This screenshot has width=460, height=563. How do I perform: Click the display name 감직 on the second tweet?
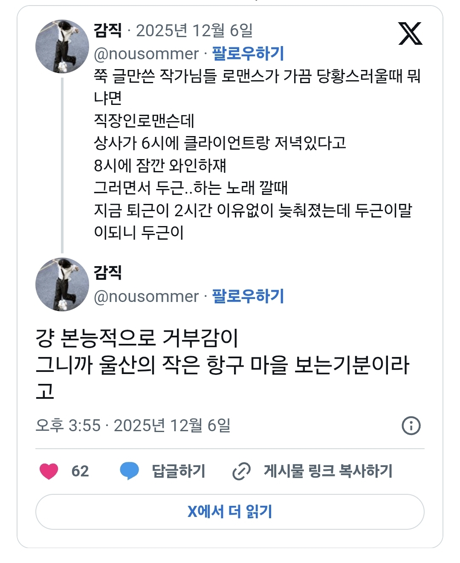[x=108, y=273]
